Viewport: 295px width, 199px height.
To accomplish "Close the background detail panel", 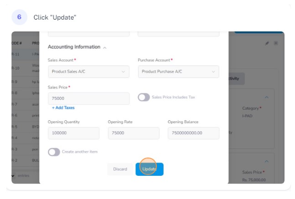I will pyautogui.click(x=276, y=43).
